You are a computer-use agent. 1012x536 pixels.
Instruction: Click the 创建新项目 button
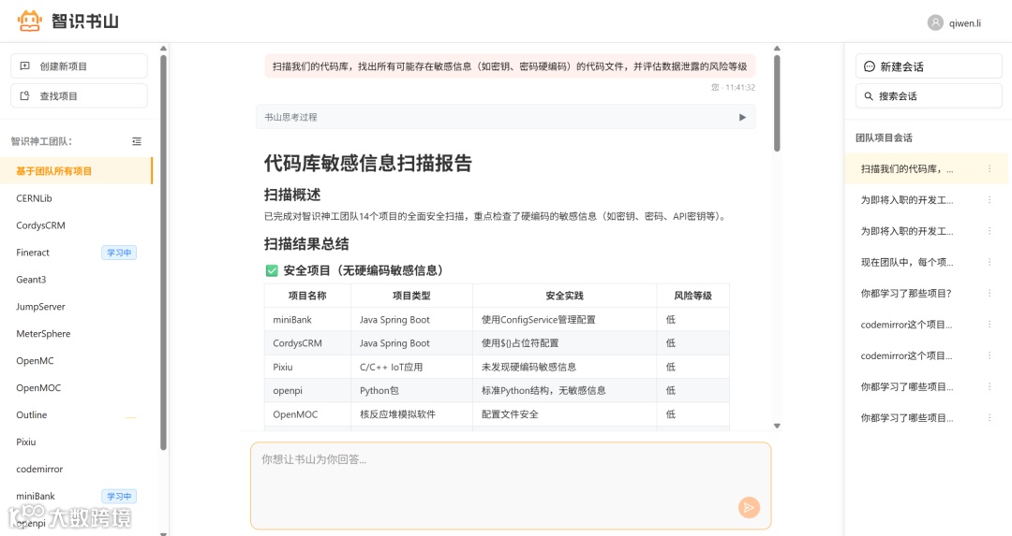click(x=79, y=66)
